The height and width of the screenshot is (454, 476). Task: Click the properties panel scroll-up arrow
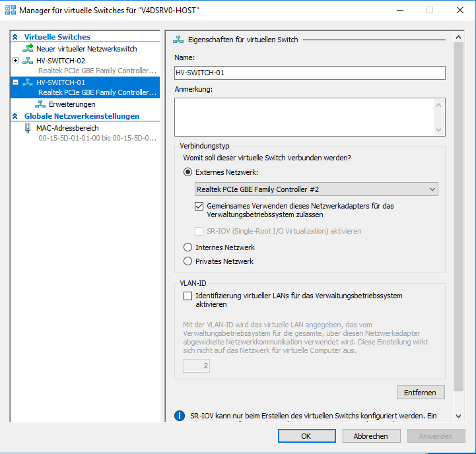(x=458, y=37)
